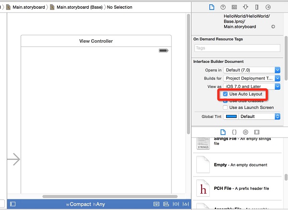Click Main.storyboard (Base) in breadcrumb bar
The height and width of the screenshot is (210, 288).
coord(80,8)
